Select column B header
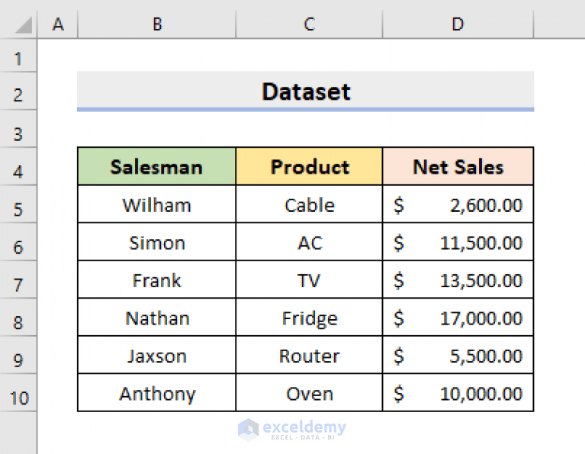 pos(156,24)
